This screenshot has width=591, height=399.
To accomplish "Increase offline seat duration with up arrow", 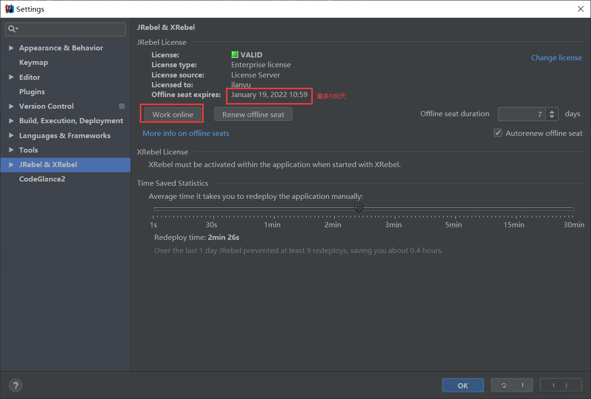I will coord(552,112).
